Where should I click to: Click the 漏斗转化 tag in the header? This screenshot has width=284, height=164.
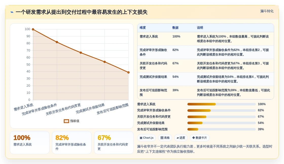pyautogui.click(x=267, y=11)
